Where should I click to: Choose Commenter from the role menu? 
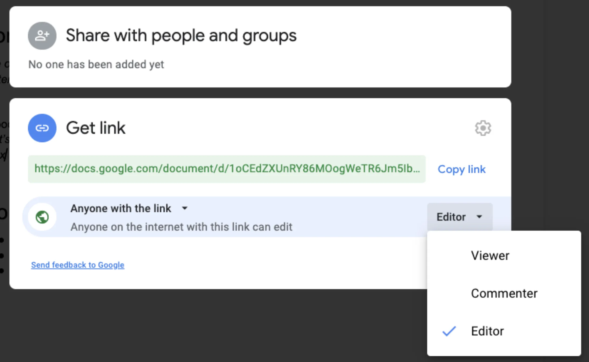(504, 293)
